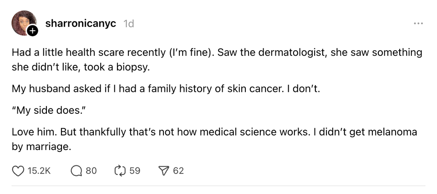Open the three-dot more options menu
Image resolution: width=437 pixels, height=194 pixels.
(418, 24)
